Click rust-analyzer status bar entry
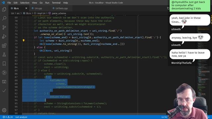 pos(21,117)
